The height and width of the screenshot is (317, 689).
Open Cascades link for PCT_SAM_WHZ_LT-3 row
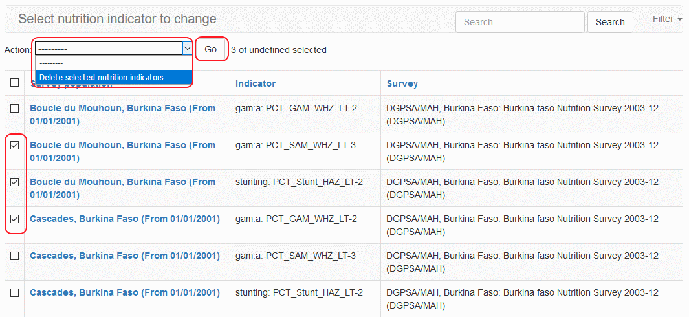[125, 256]
